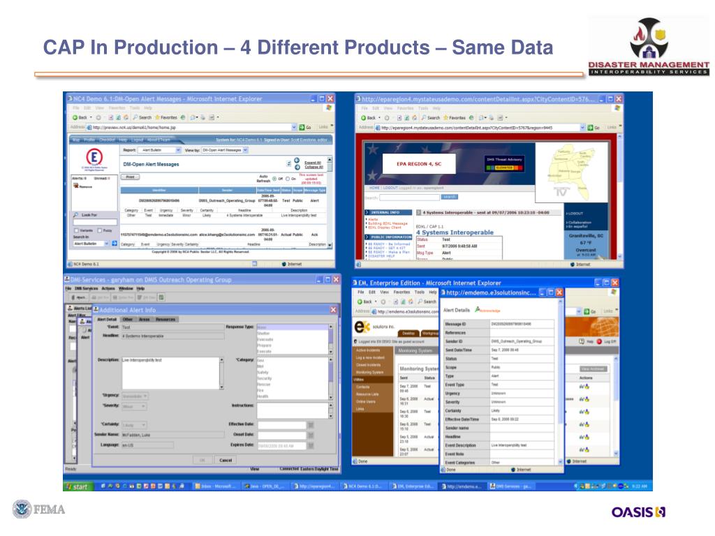Viewport: 715px width, 536px height.
Task: Click Active Incidents link in EM sidebar
Action: (x=367, y=350)
